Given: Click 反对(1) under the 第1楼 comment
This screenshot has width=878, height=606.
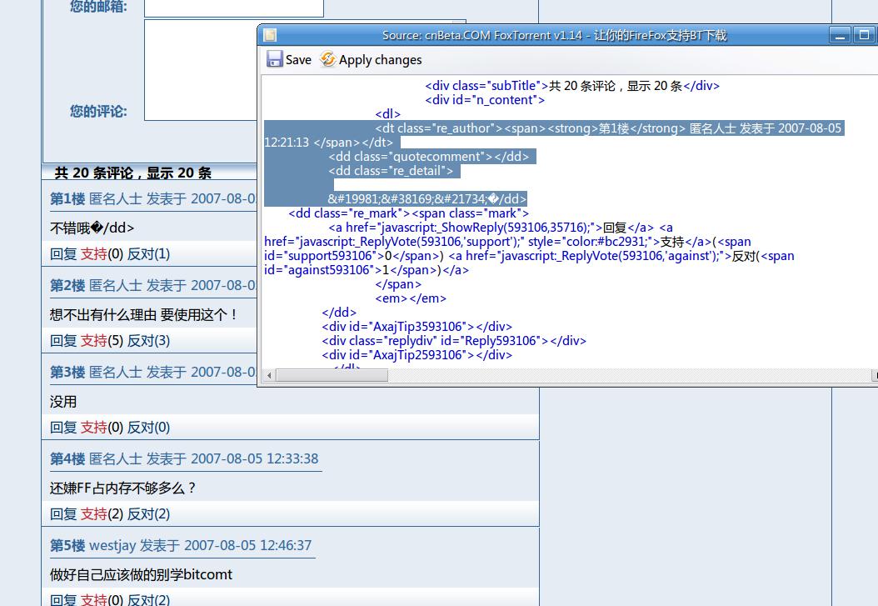Looking at the screenshot, I should click(148, 254).
